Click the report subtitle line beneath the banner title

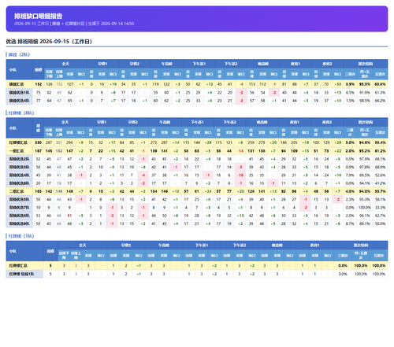pos(74,24)
